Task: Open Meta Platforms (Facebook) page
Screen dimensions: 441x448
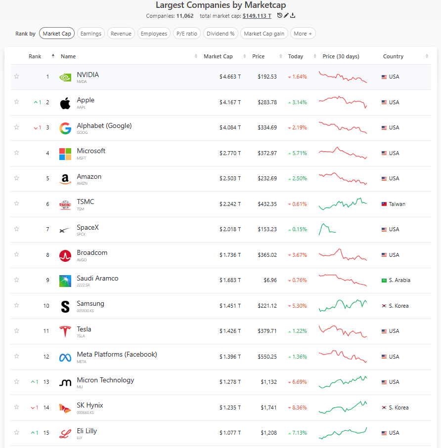Action: 117,355
